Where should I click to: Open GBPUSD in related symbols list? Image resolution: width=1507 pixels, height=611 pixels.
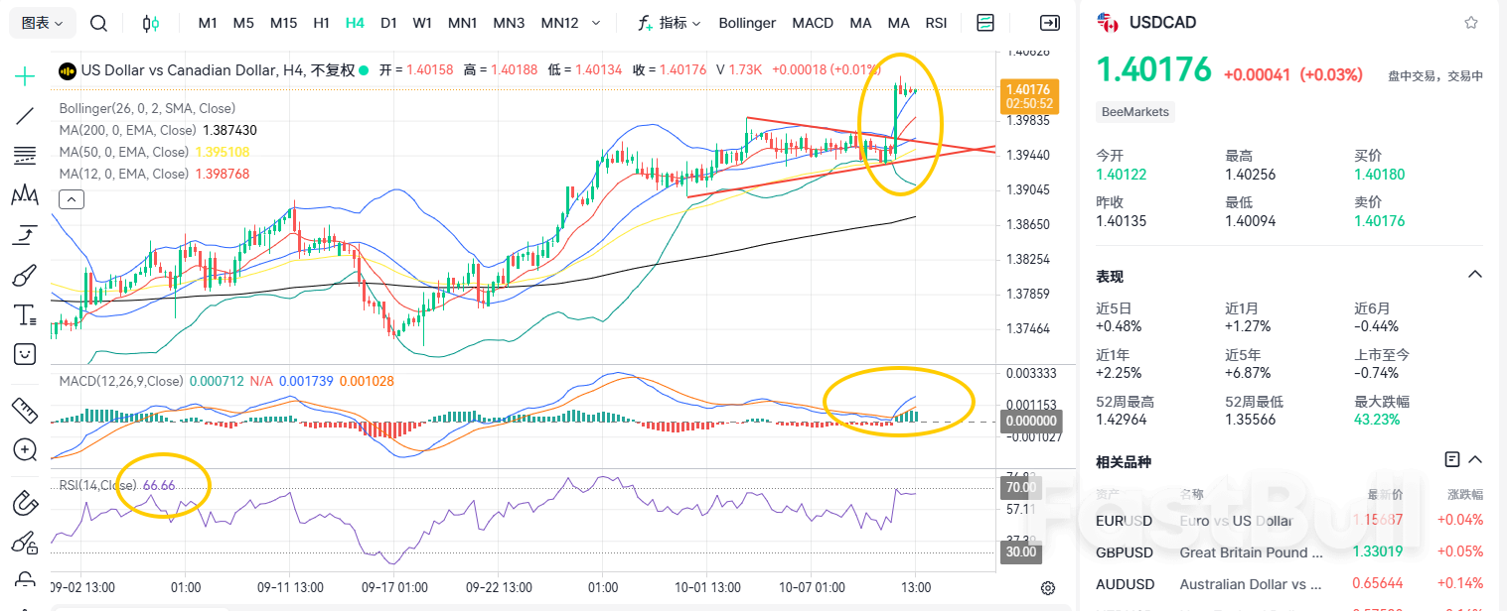1124,552
